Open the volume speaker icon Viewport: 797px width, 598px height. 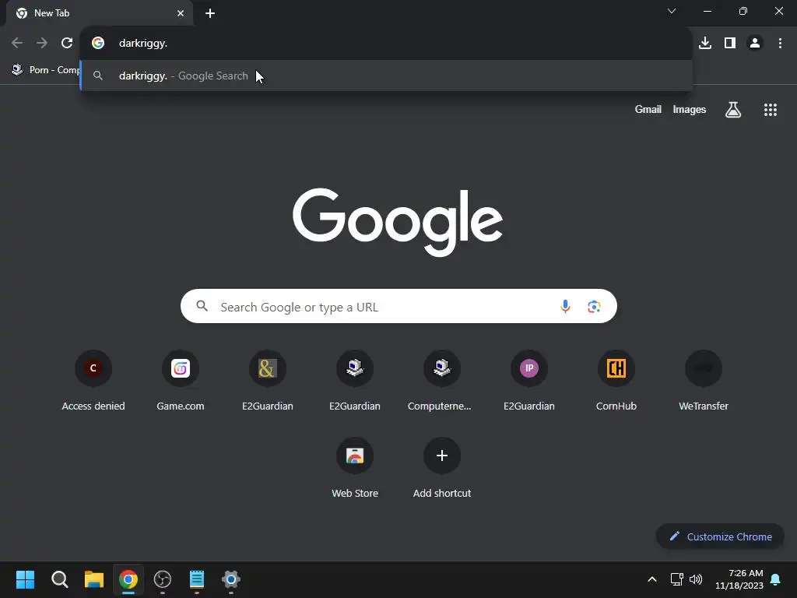pyautogui.click(x=695, y=579)
